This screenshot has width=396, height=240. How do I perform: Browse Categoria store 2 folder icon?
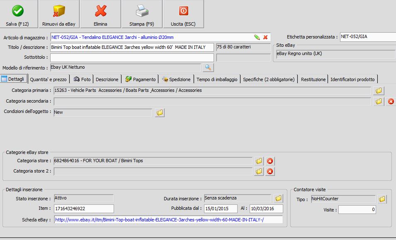coord(259,171)
